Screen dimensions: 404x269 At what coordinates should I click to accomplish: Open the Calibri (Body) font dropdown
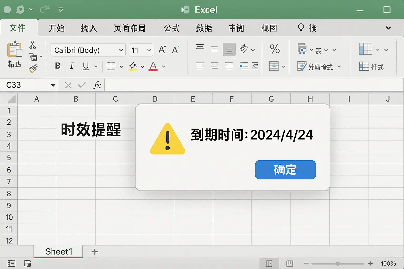(88, 50)
